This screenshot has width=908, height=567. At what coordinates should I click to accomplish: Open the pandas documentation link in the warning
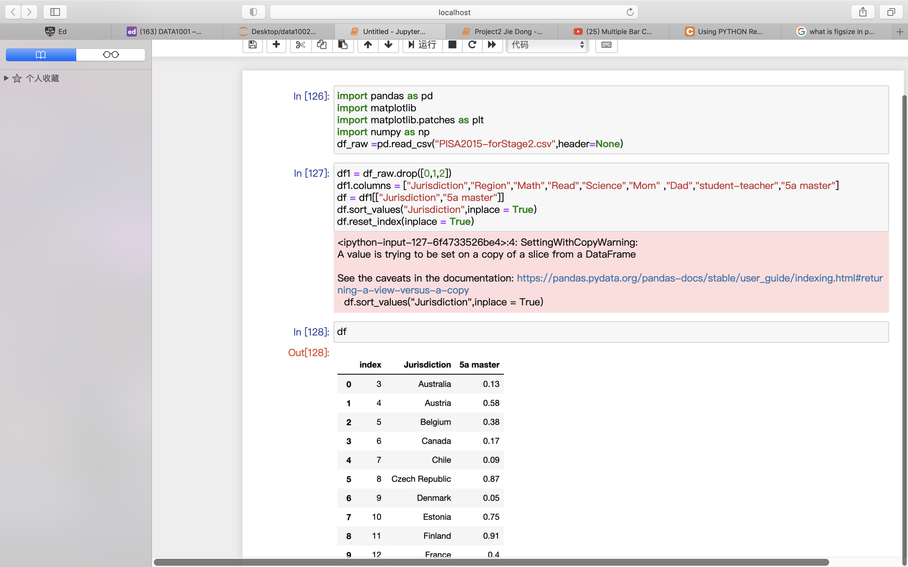point(699,278)
